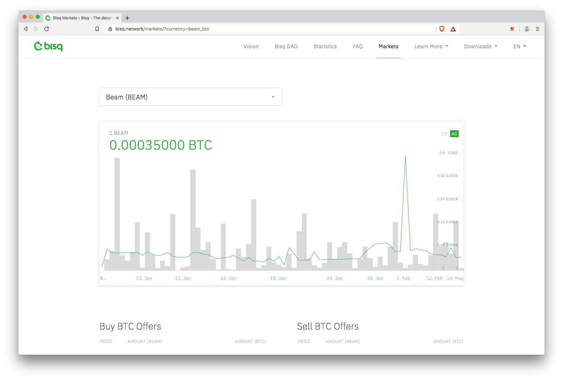This screenshot has height=381, width=563.
Task: Click the 1 BEAM label
Action: click(119, 133)
